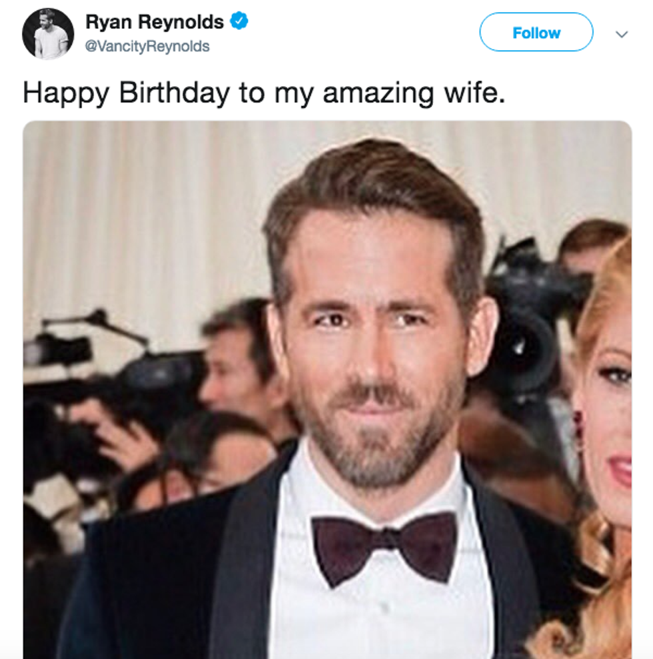Click the verified badge next to the name
The width and height of the screenshot is (653, 659).
(x=239, y=22)
